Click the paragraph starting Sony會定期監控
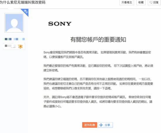161x133 pixels. tap(97, 54)
